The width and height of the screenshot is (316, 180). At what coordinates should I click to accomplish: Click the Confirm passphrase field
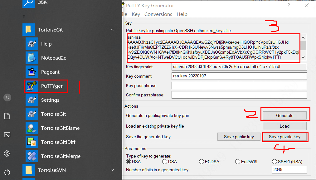point(239,95)
